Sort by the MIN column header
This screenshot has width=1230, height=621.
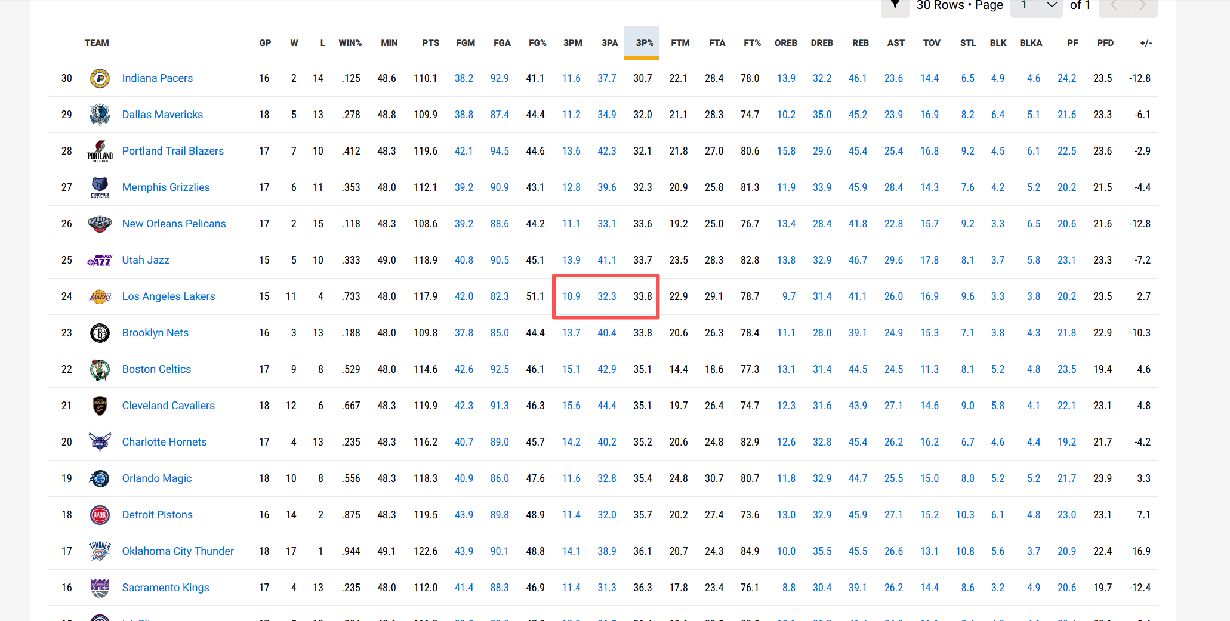tap(389, 43)
